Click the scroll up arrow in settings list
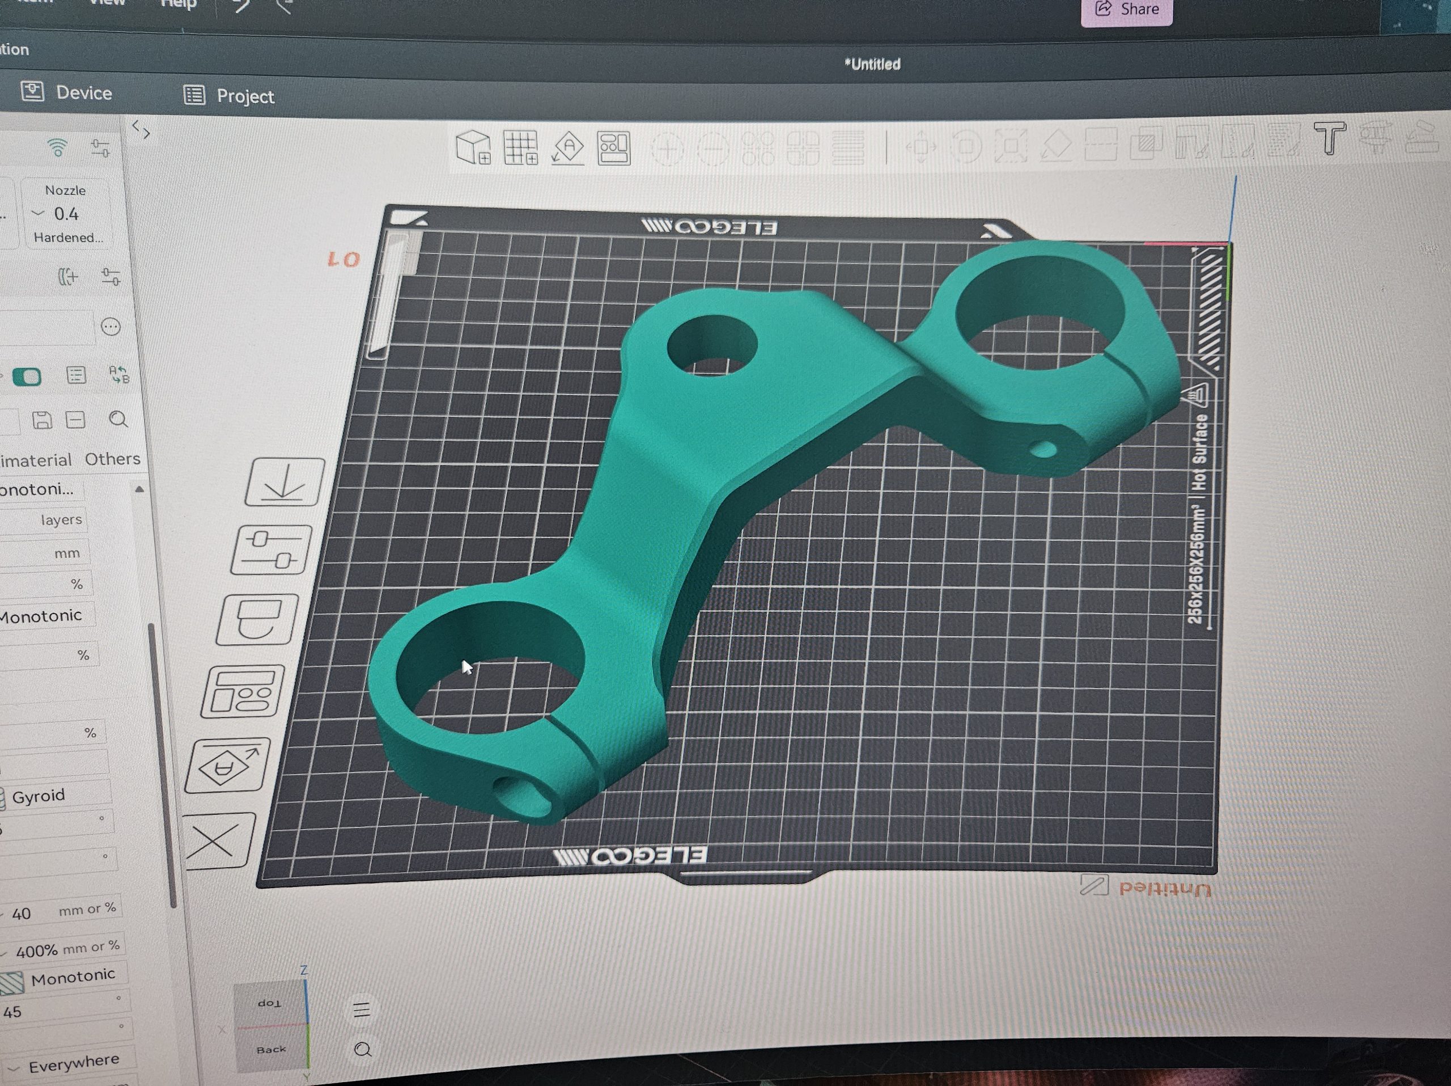This screenshot has width=1451, height=1086. tap(139, 489)
